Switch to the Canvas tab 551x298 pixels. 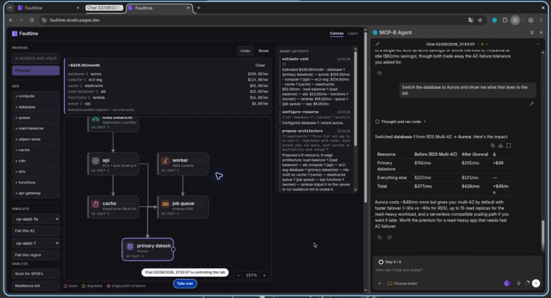click(x=336, y=33)
